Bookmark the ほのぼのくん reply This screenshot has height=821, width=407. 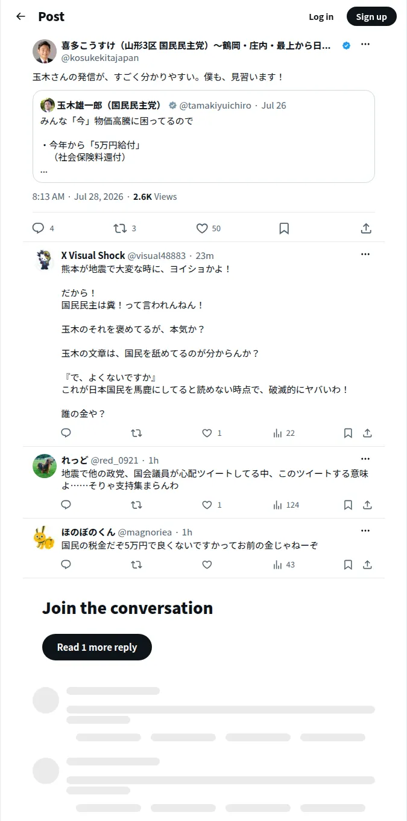pos(348,564)
